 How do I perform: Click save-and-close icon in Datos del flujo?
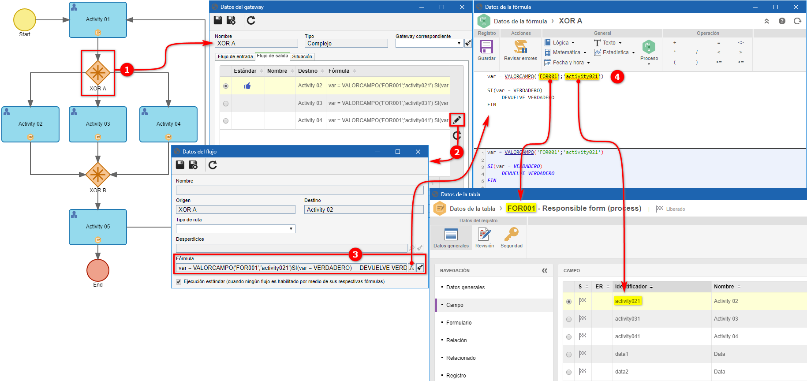193,164
